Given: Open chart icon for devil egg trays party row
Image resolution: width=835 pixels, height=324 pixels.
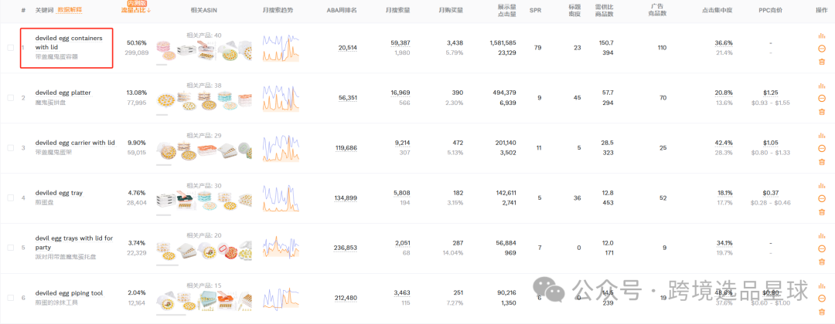Looking at the screenshot, I should (x=821, y=236).
